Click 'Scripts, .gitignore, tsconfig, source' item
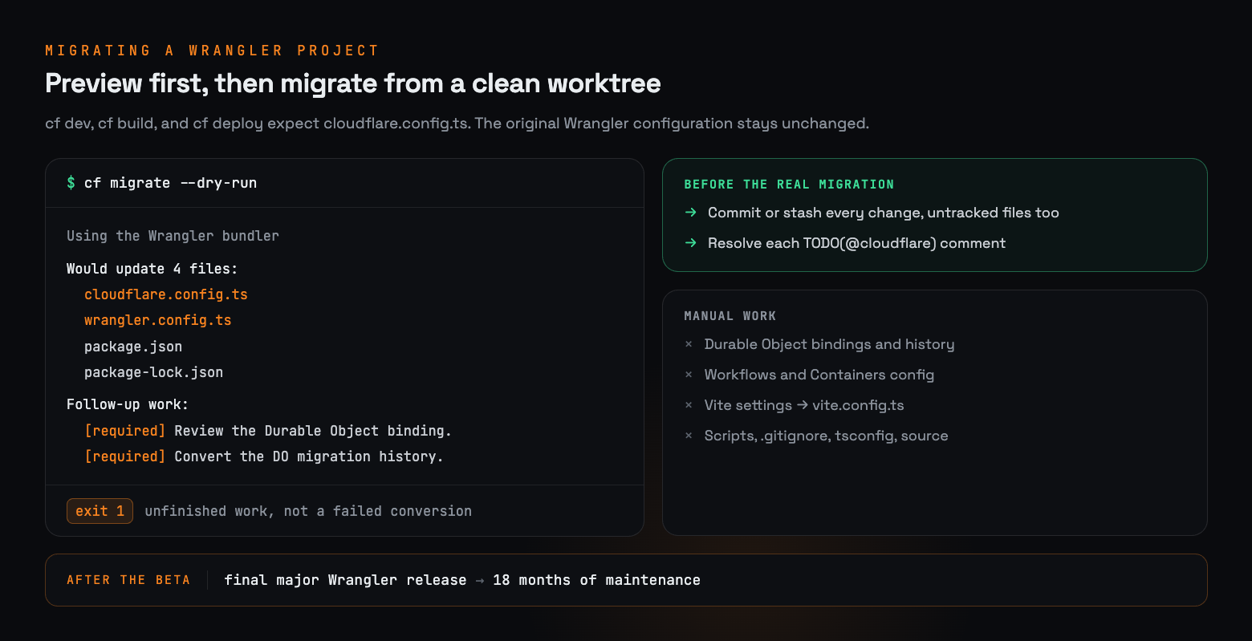This screenshot has width=1252, height=641. click(827, 436)
